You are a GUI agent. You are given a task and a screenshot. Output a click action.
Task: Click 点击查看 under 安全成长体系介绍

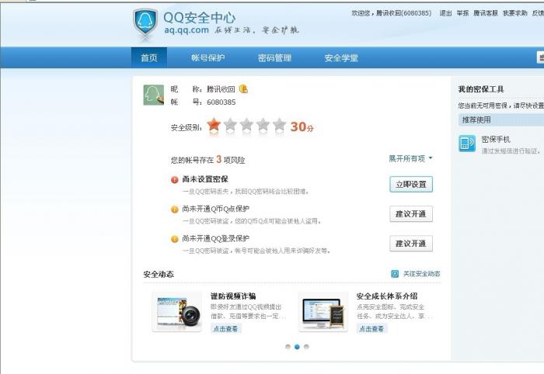(371, 329)
